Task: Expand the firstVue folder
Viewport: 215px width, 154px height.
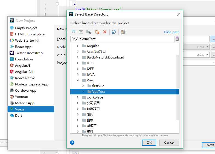Action: point(83,86)
